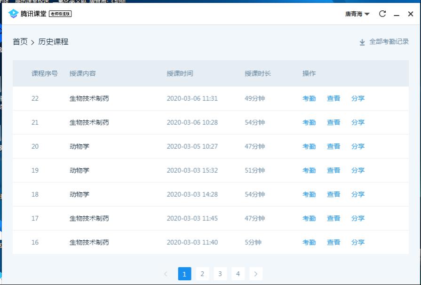Go to page 2 of history

pos(202,274)
